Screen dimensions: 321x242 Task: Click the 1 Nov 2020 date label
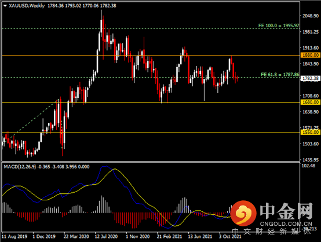pyautogui.click(x=137, y=237)
